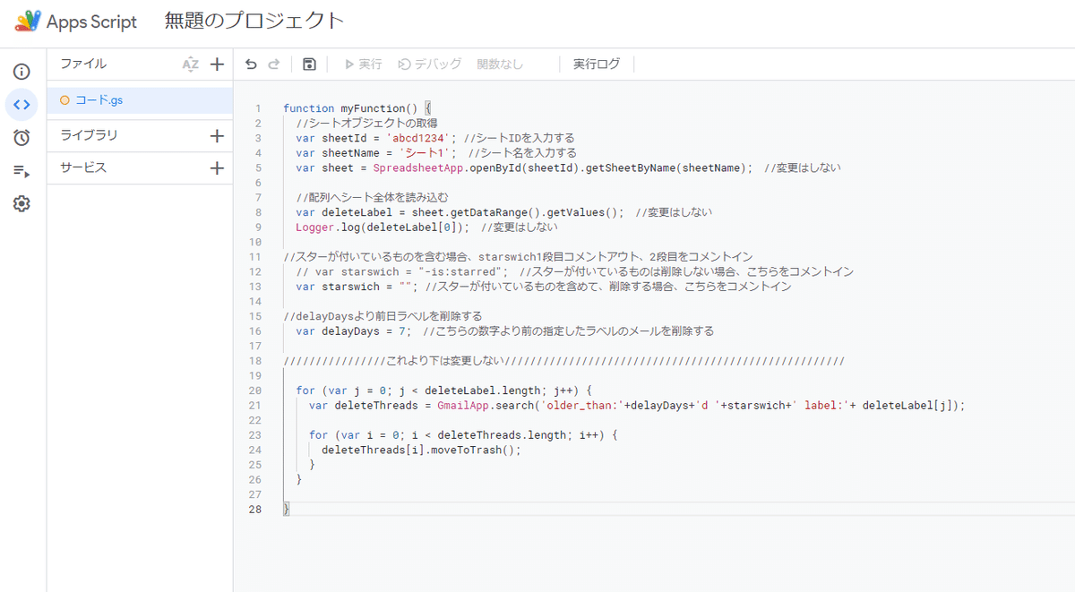
Task: Save the project with floppy disk icon
Action: click(309, 64)
